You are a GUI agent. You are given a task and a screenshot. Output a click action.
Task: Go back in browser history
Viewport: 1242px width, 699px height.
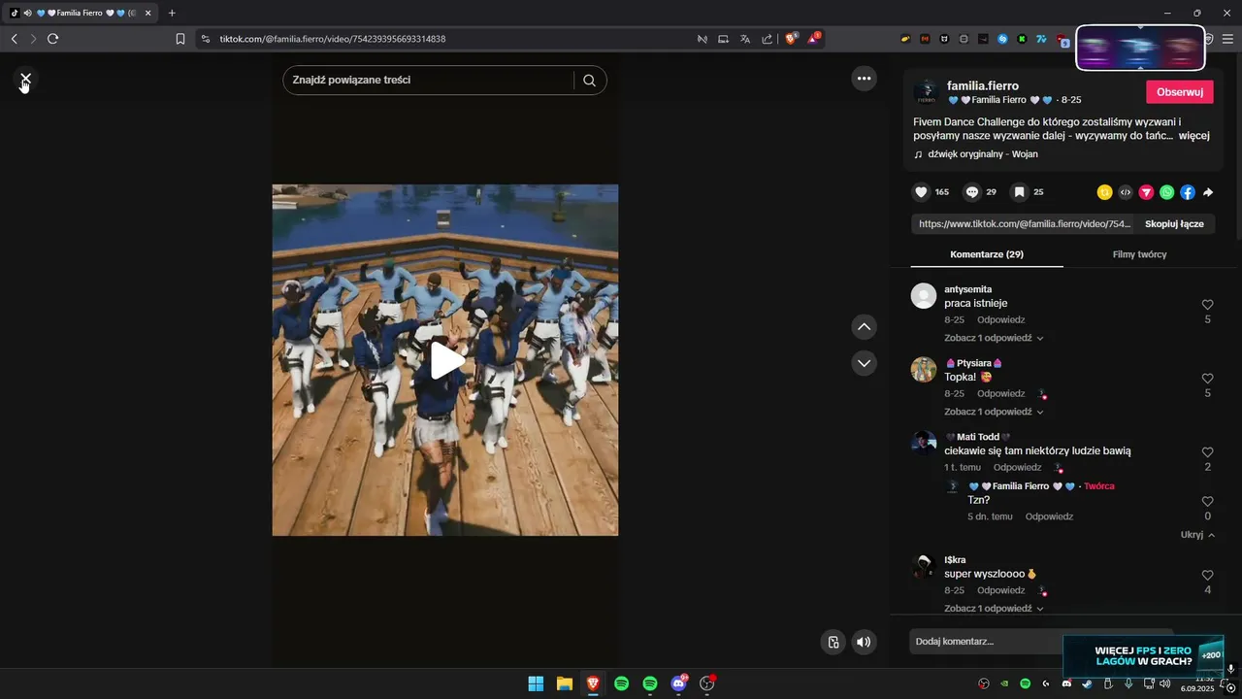pyautogui.click(x=14, y=39)
